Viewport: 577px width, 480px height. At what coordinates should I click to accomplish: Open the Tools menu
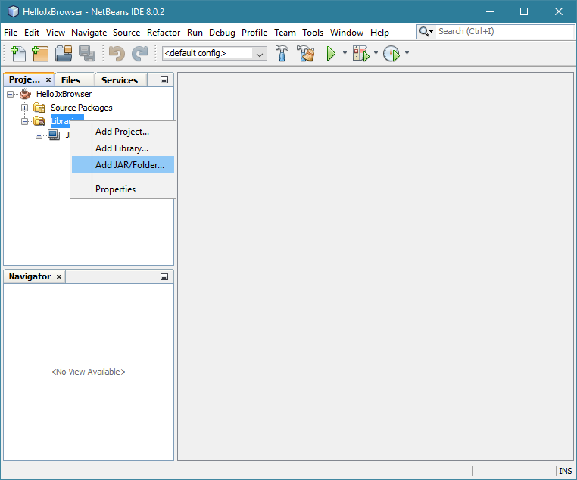coord(313,33)
